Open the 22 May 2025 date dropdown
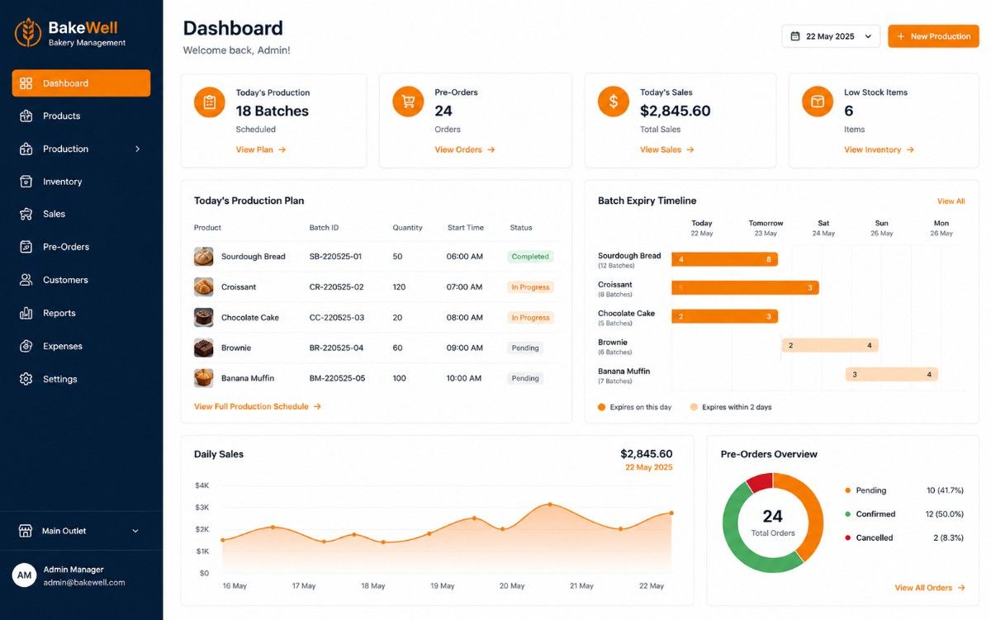This screenshot has width=991, height=620. (831, 36)
